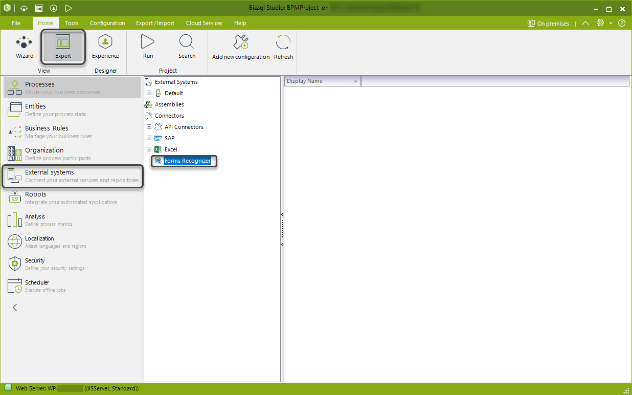Image resolution: width=632 pixels, height=395 pixels.
Task: Open Organization module
Action: (x=72, y=153)
